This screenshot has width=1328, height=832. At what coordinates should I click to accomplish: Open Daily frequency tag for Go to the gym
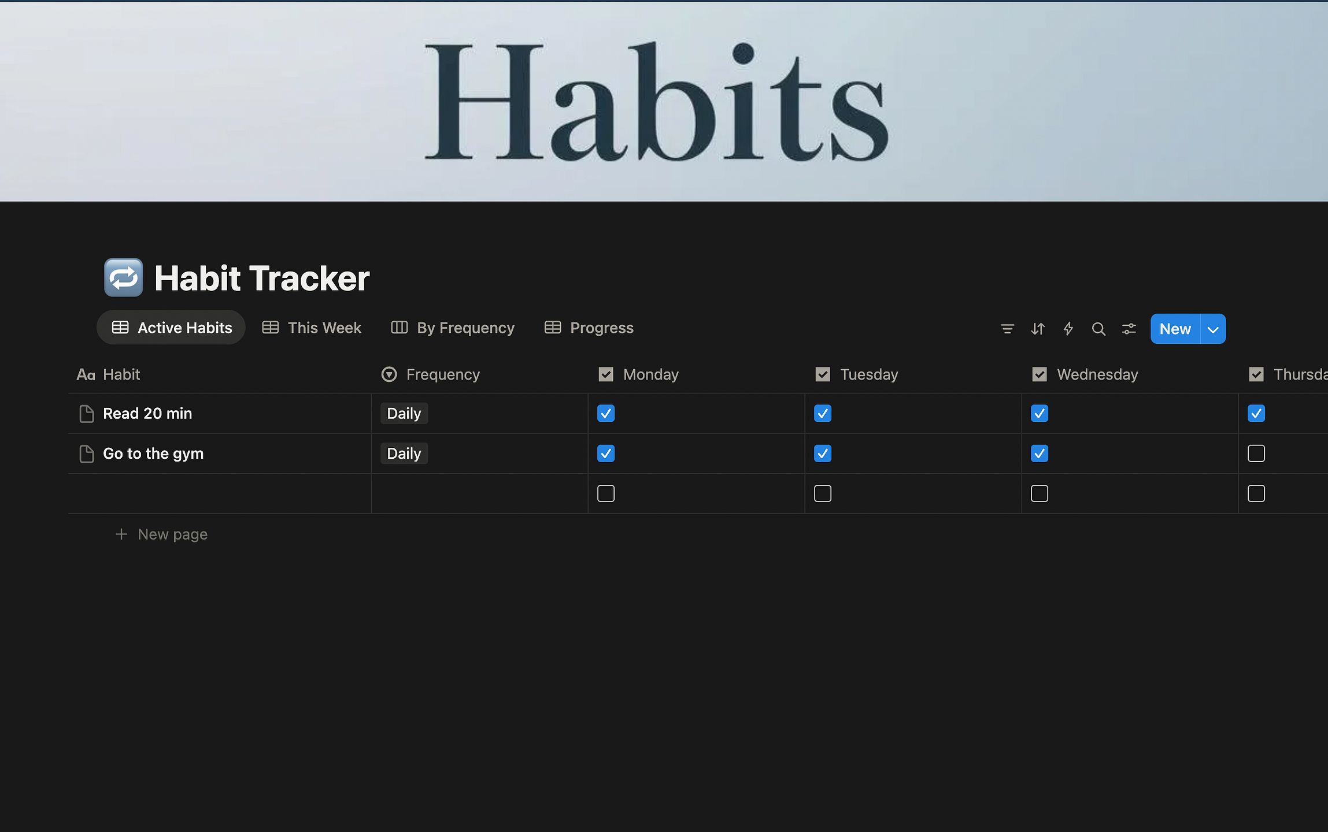404,454
